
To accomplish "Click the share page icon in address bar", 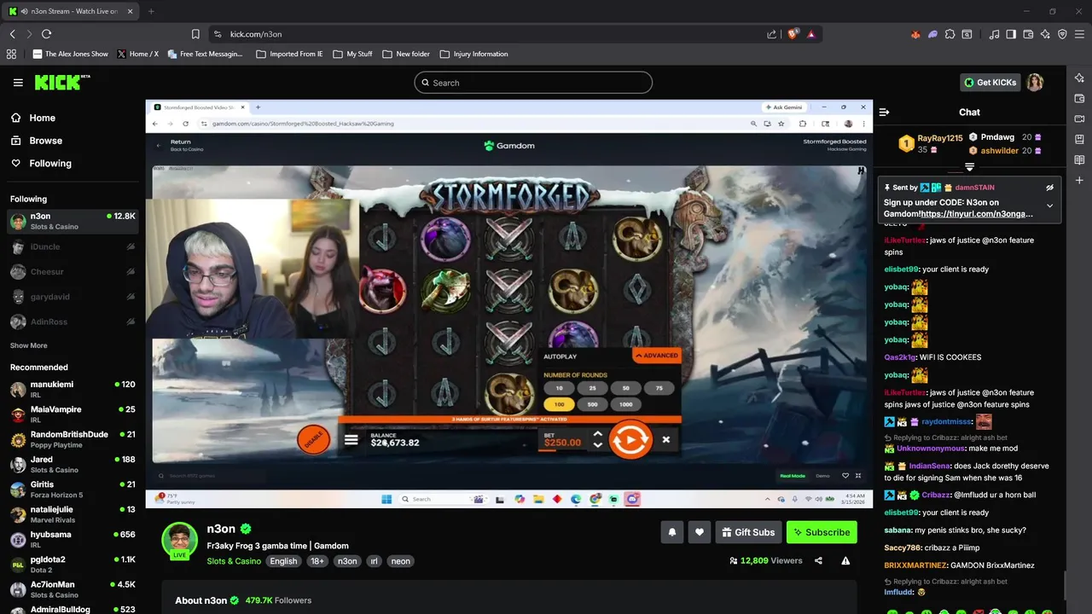I will 772,34.
